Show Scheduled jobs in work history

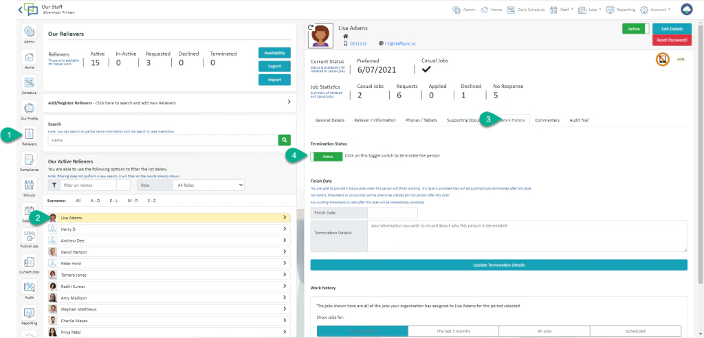(635, 331)
